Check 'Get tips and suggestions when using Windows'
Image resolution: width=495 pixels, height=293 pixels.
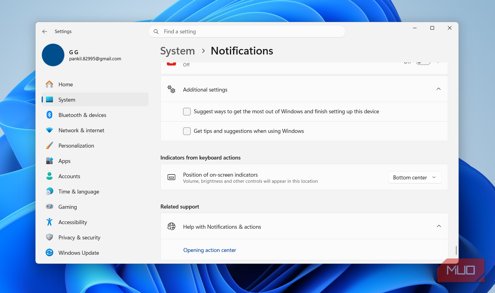click(187, 131)
